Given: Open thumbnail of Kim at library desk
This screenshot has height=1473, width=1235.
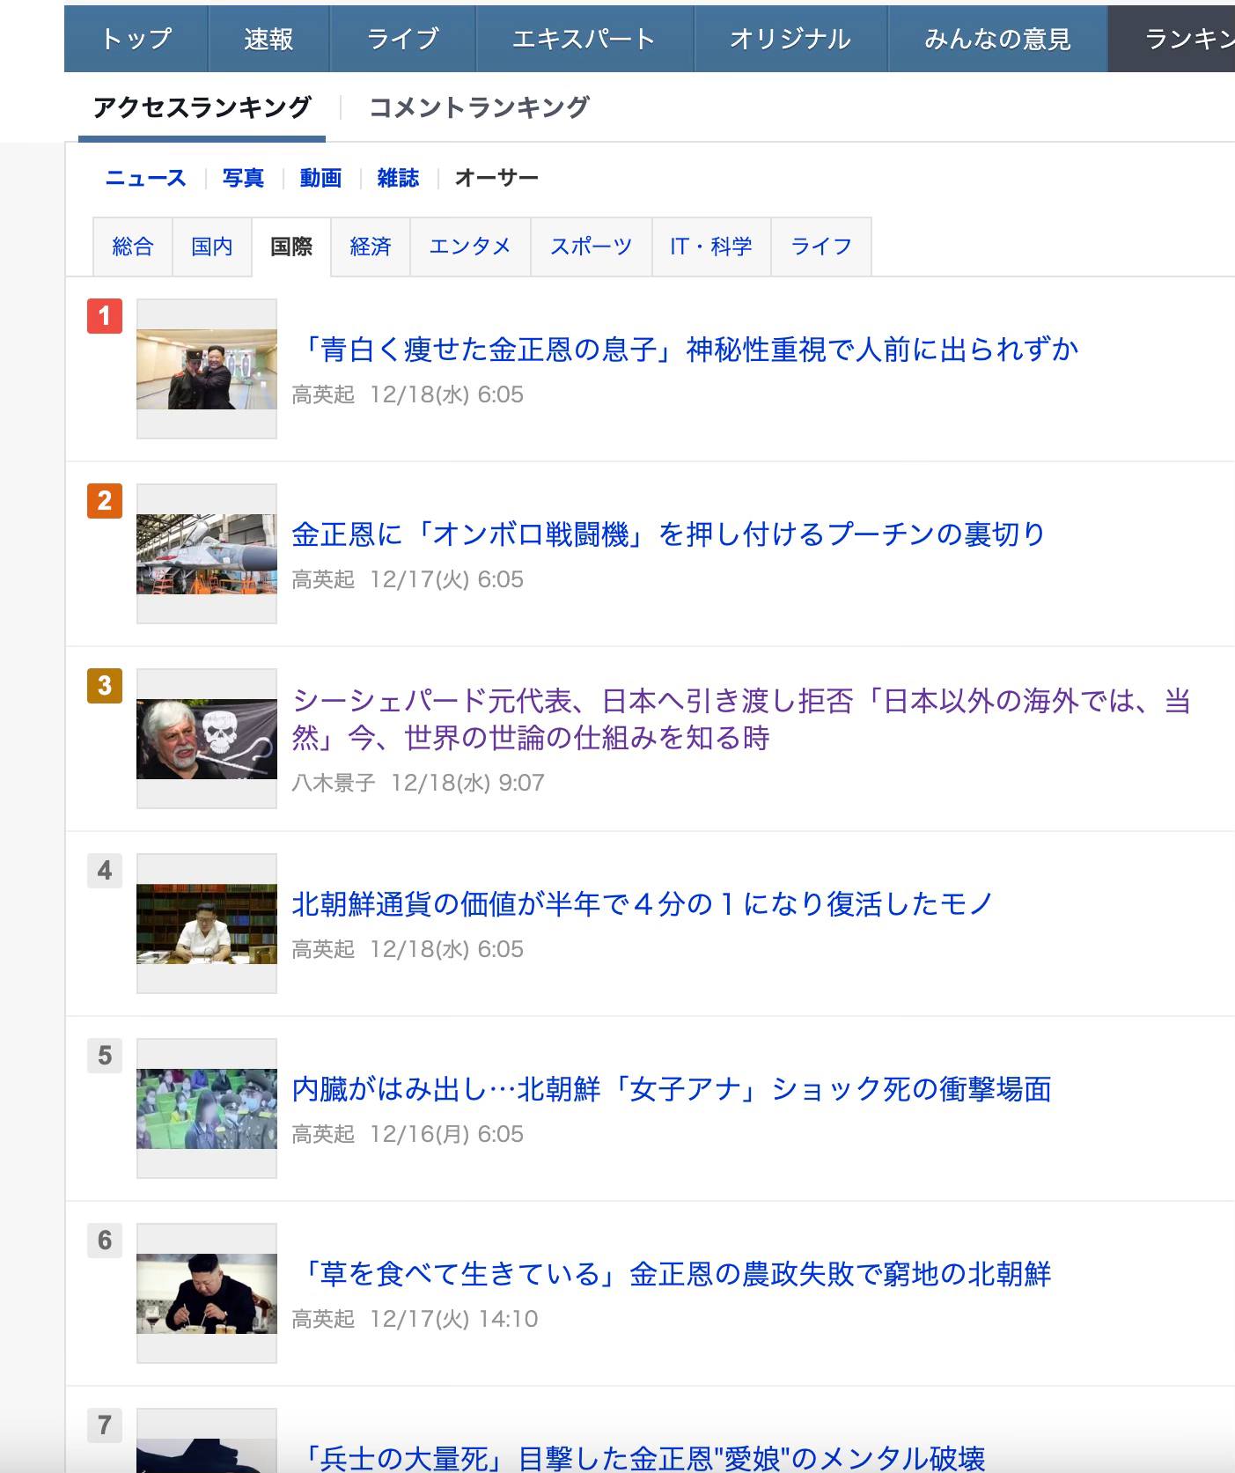Looking at the screenshot, I should tap(207, 924).
